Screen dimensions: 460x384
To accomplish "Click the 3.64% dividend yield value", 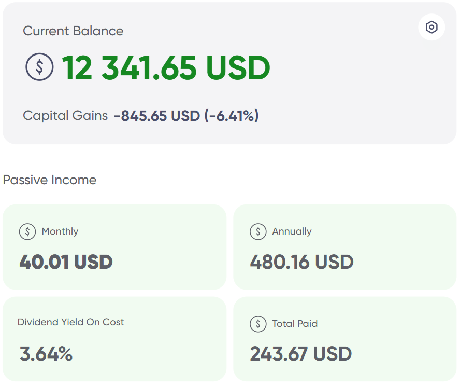I will click(x=46, y=354).
